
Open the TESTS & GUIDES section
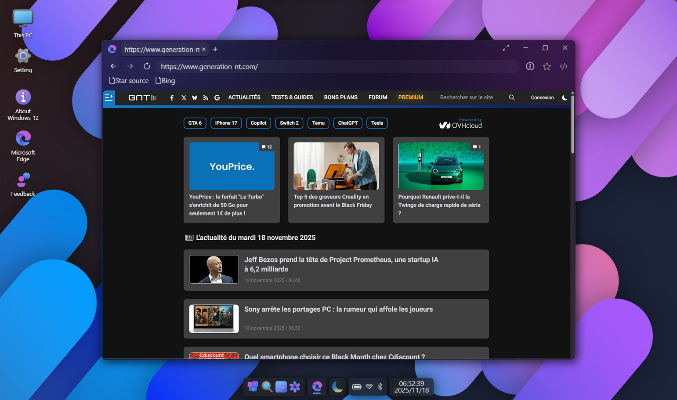[292, 97]
